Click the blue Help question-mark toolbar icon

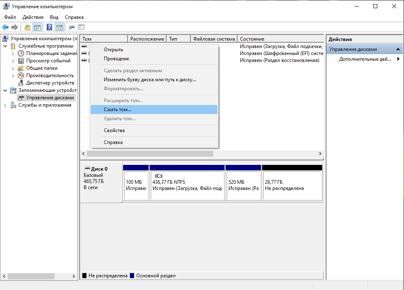[49, 27]
